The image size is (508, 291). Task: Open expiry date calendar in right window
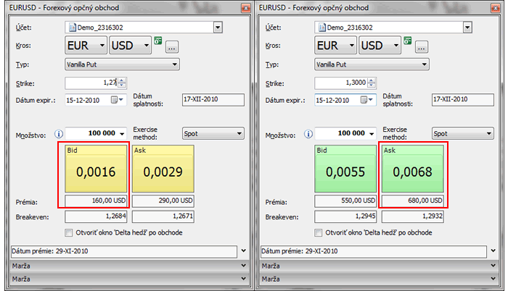pos(367,100)
